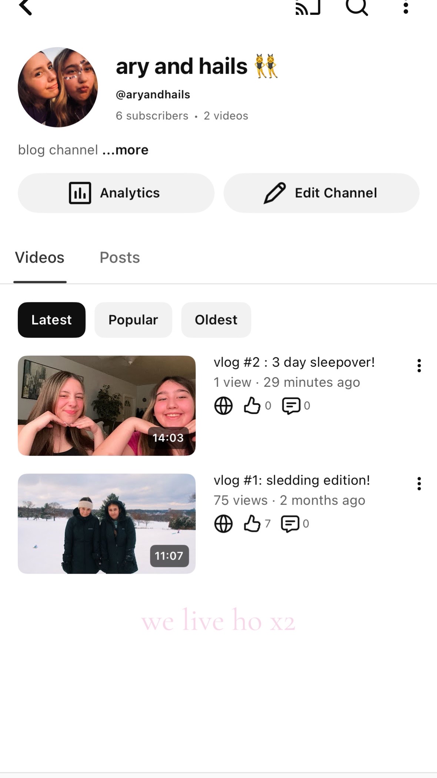Open the channel overflow menu at top

click(x=406, y=7)
